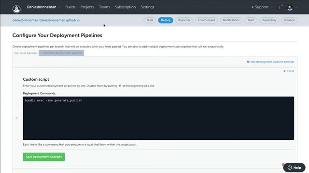Open the Repository tab
Image resolution: width=309 pixels, height=173 pixels.
pyautogui.click(x=269, y=20)
